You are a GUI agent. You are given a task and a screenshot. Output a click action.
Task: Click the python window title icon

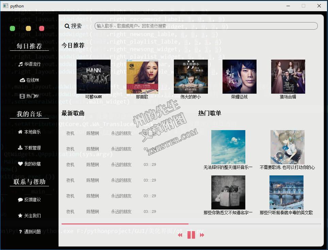6,6
